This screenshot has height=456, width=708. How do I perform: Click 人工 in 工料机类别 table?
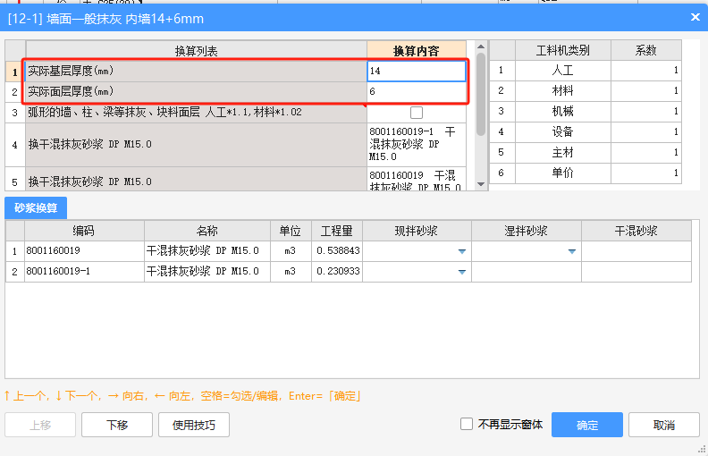[x=562, y=70]
